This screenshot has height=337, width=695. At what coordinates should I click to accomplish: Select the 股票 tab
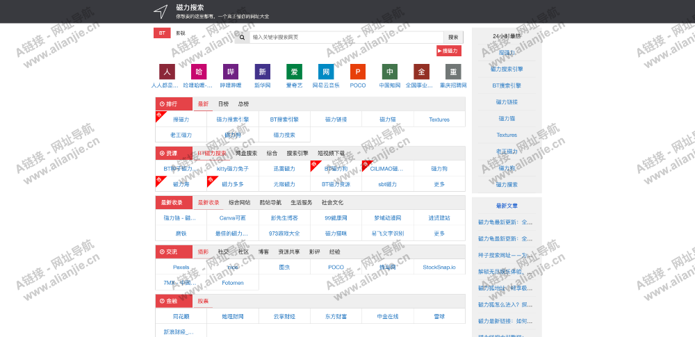[x=203, y=301]
